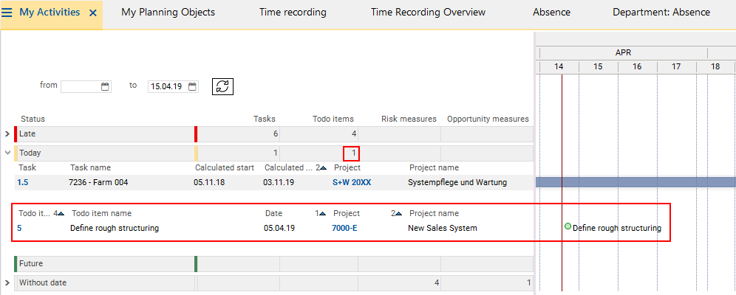The image size is (736, 295).
Task: Select Define rough structuring in todo list
Action: click(x=115, y=229)
